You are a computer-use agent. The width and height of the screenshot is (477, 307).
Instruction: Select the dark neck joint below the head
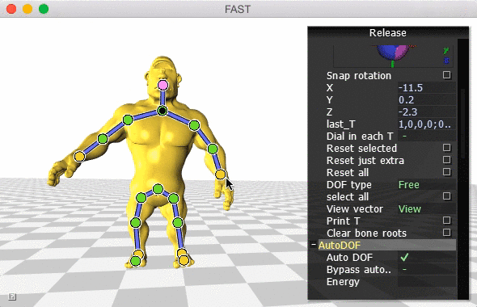pyautogui.click(x=163, y=111)
